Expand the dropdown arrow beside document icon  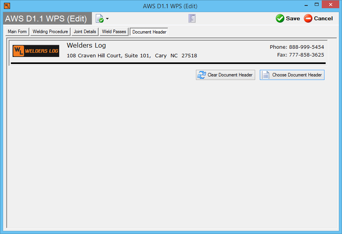(107, 19)
